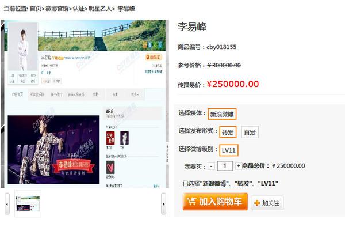Viewport: 345px width, 227px height.
Task: Decrease purchase quantity with minus button
Action: pyautogui.click(x=211, y=166)
